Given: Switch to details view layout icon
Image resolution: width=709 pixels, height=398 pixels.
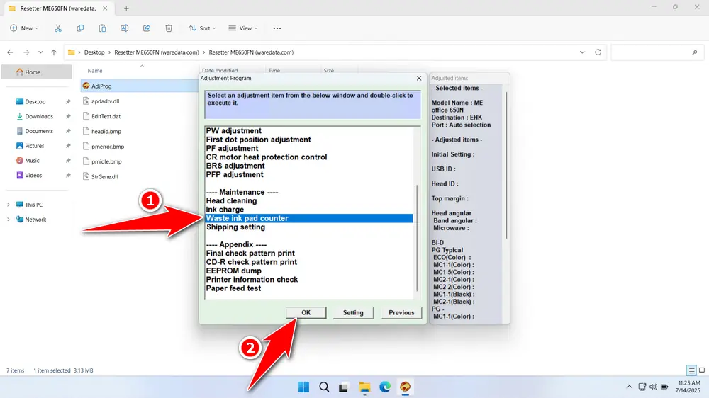Looking at the screenshot, I should (x=691, y=370).
